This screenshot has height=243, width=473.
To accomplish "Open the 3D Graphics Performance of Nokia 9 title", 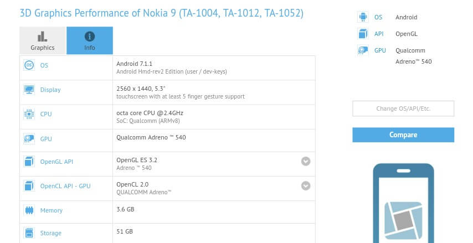I will click(161, 13).
